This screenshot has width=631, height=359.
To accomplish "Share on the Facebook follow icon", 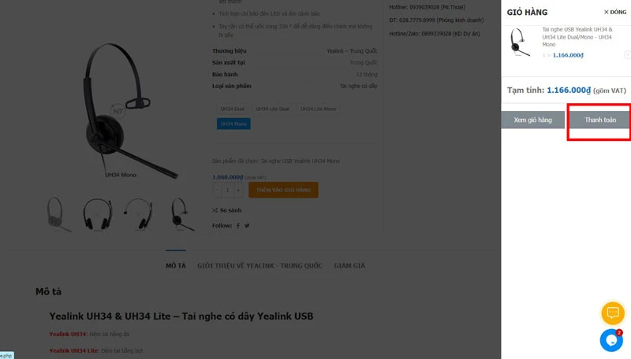I will pos(238,226).
